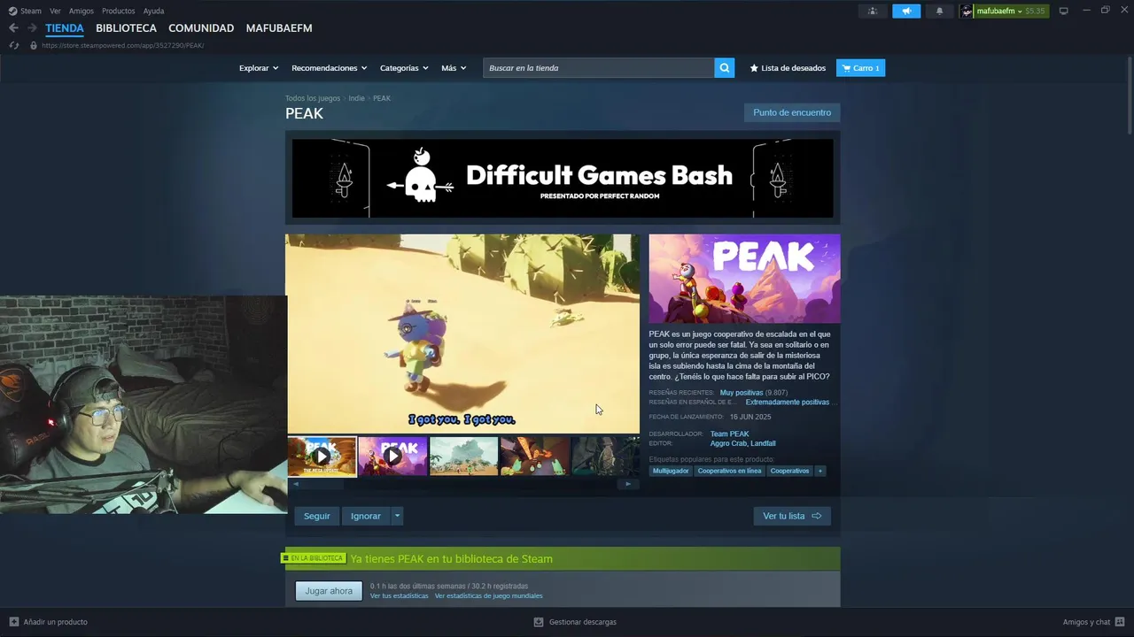Click the PEAK capsule header image

coord(744,279)
